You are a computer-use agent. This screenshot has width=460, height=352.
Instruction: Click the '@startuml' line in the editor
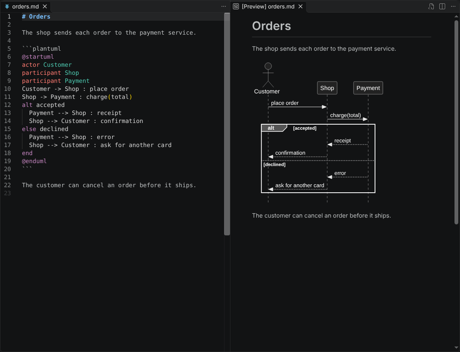click(x=38, y=57)
